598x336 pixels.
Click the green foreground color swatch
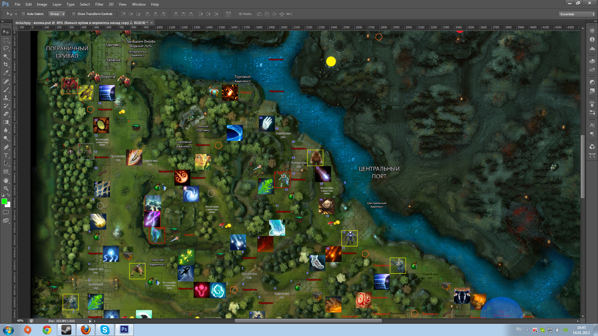coord(4,201)
